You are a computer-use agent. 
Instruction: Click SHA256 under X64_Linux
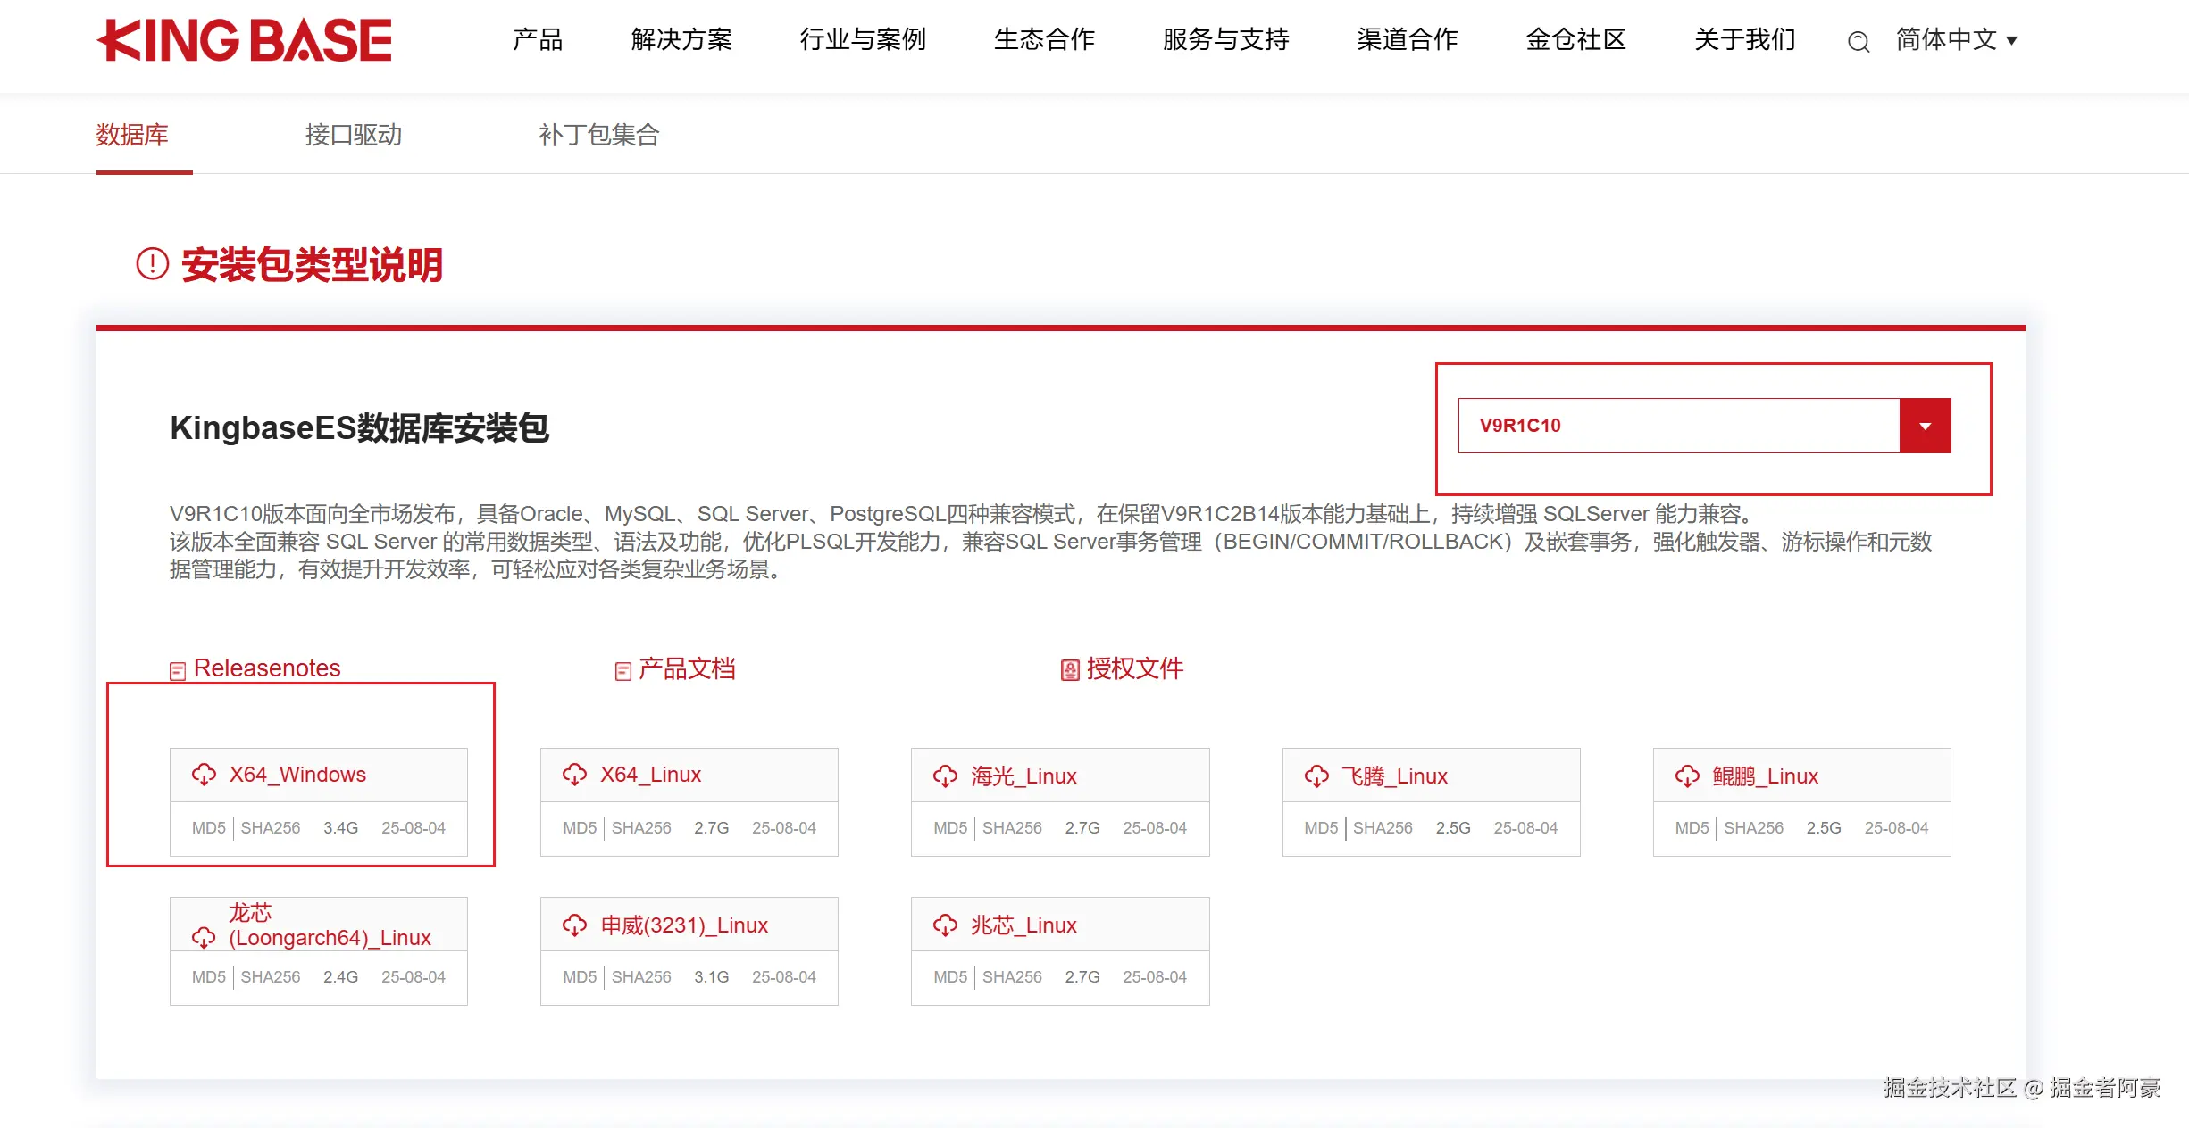[641, 828]
